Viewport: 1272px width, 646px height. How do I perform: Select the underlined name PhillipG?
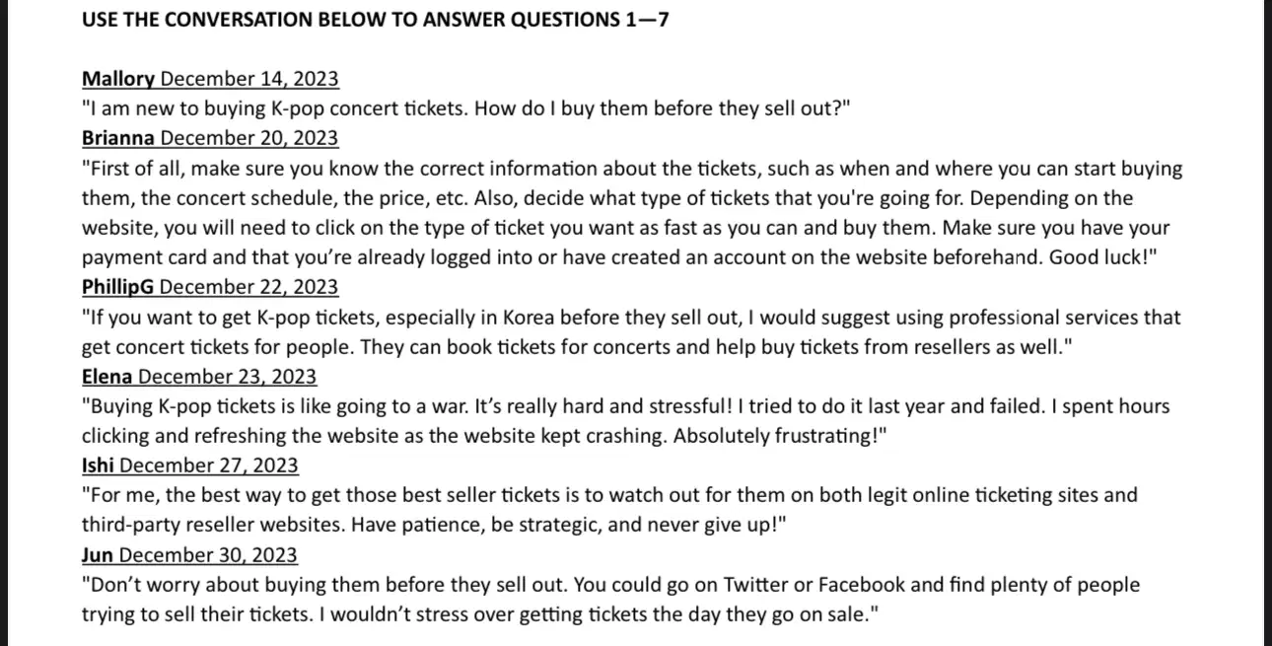118,287
